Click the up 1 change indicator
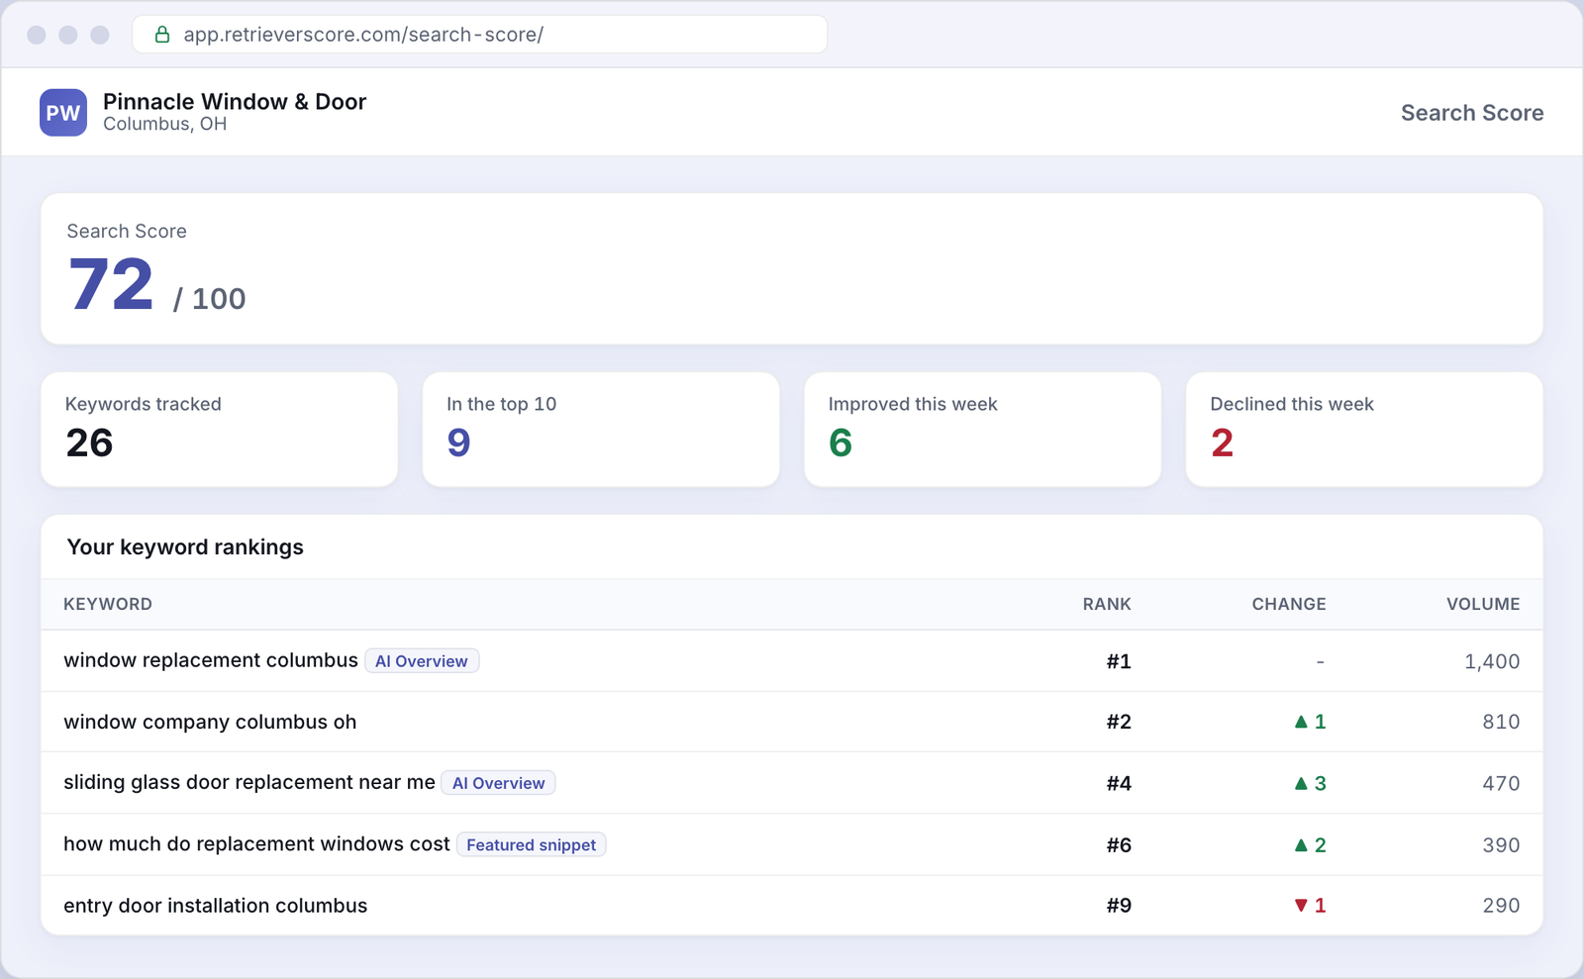 click(x=1310, y=723)
